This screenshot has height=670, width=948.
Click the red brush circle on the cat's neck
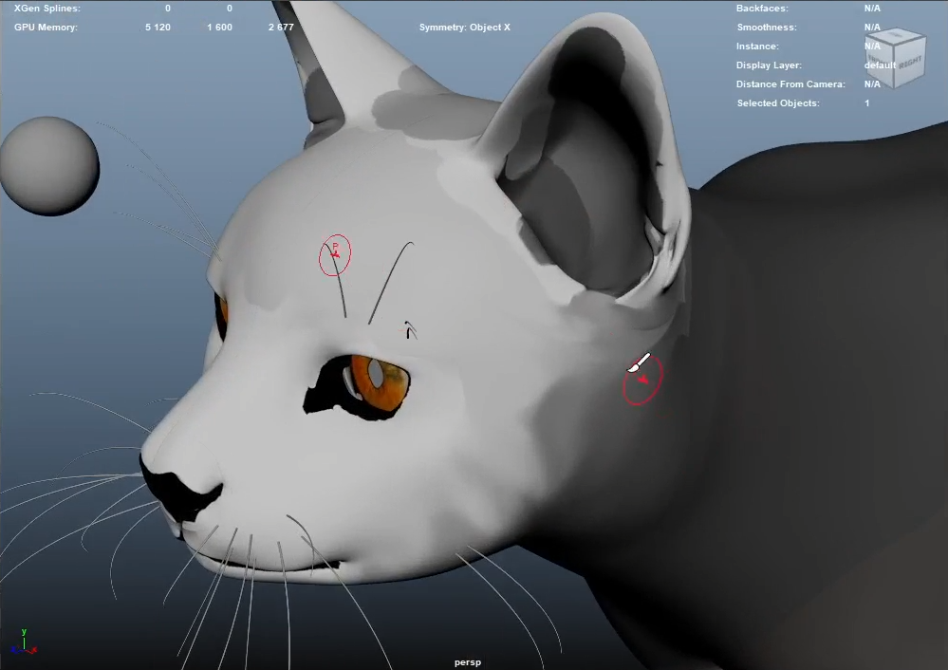tap(642, 382)
